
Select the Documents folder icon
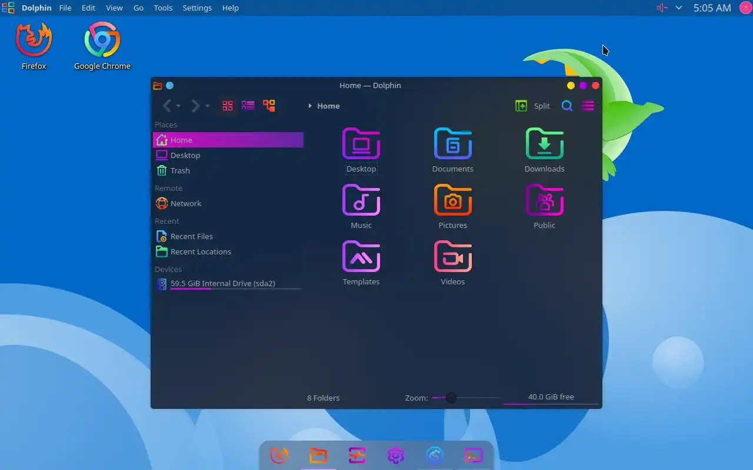tap(453, 143)
